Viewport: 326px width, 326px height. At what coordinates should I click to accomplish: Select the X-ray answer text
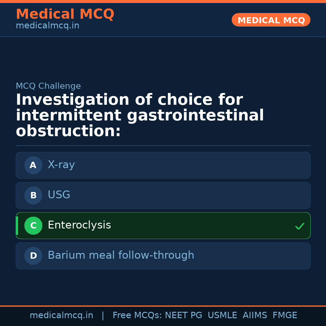point(61,165)
